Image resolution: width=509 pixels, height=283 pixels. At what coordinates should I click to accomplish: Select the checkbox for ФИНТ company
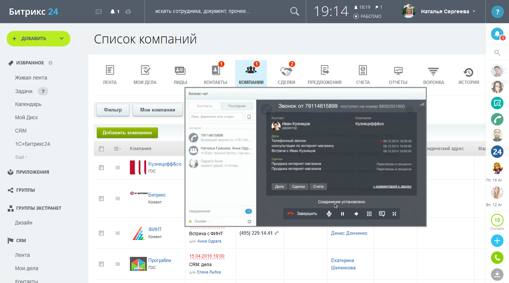(x=102, y=233)
